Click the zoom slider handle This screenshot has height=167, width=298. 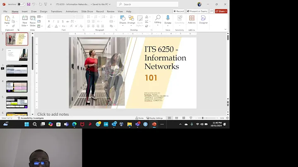click(x=202, y=118)
